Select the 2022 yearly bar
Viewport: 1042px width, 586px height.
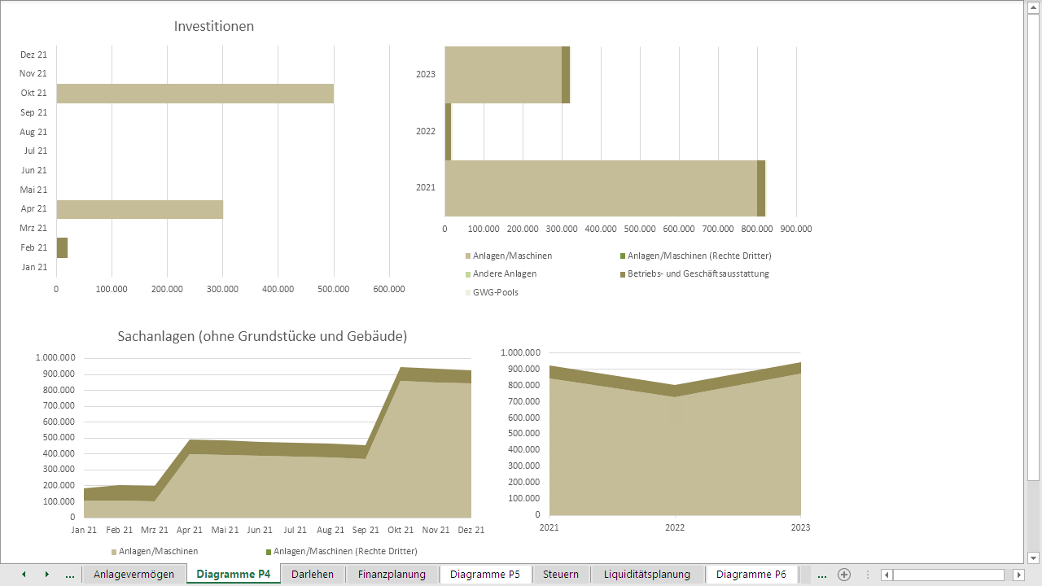(x=448, y=131)
